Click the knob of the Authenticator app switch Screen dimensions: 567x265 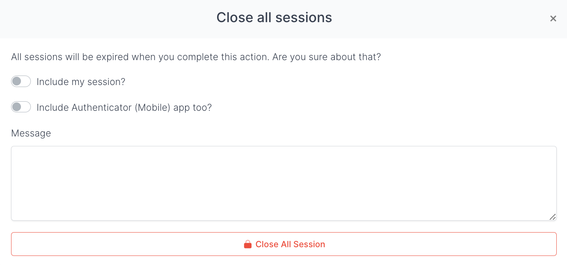[x=17, y=107]
